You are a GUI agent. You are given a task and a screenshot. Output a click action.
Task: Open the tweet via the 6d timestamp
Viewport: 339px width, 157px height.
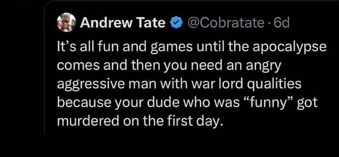[281, 23]
